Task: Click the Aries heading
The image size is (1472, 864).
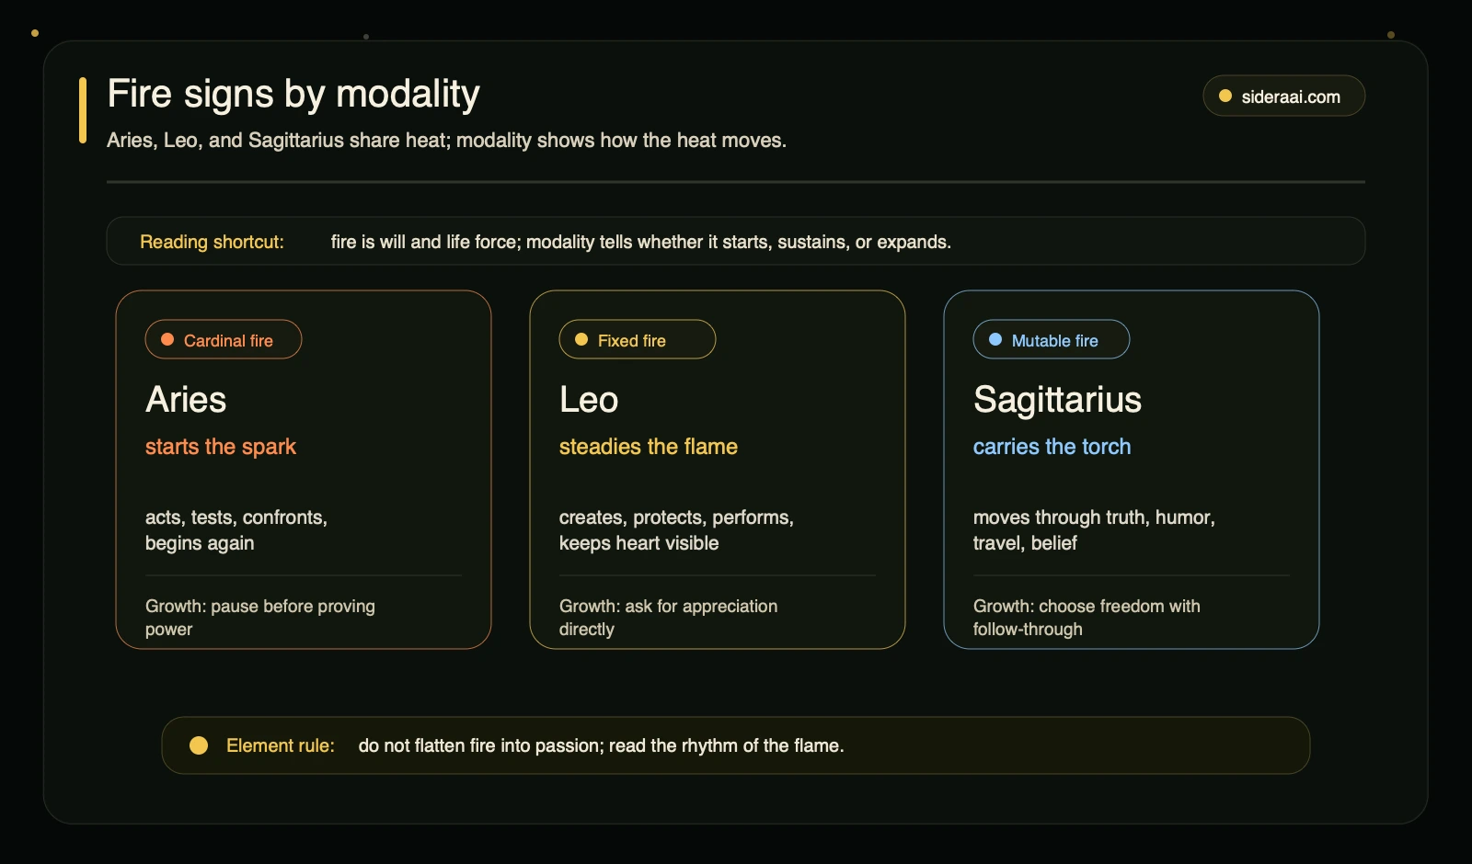Action: click(x=186, y=400)
